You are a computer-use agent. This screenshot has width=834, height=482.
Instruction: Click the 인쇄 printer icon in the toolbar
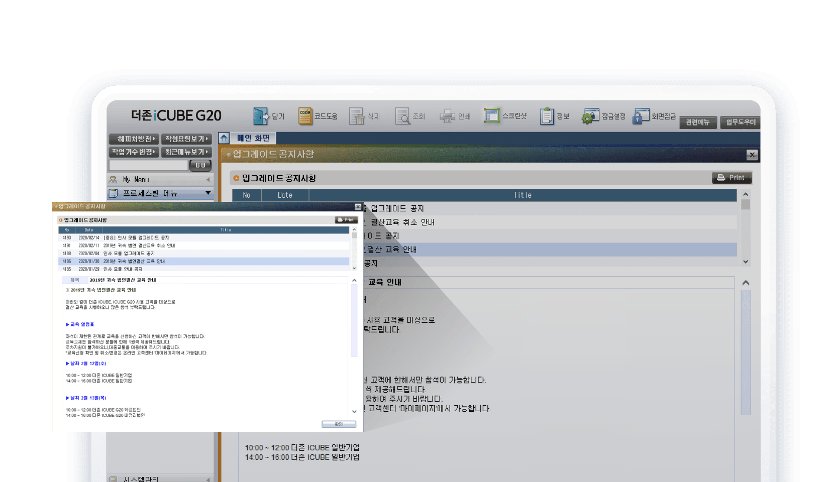(447, 116)
